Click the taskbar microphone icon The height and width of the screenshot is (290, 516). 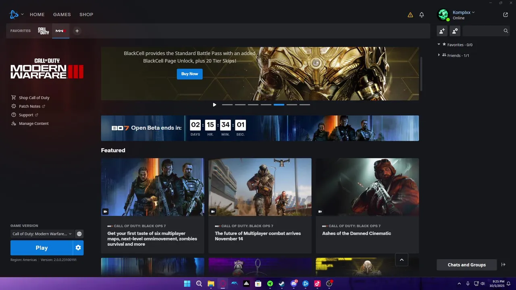tap(468, 284)
